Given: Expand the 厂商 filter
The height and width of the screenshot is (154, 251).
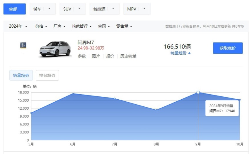Looking at the screenshot, I should [59, 26].
